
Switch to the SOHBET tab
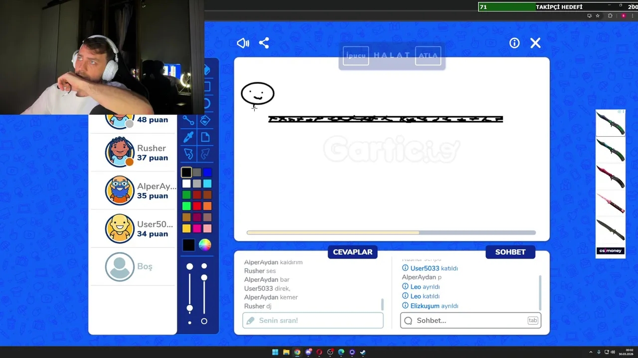510,252
